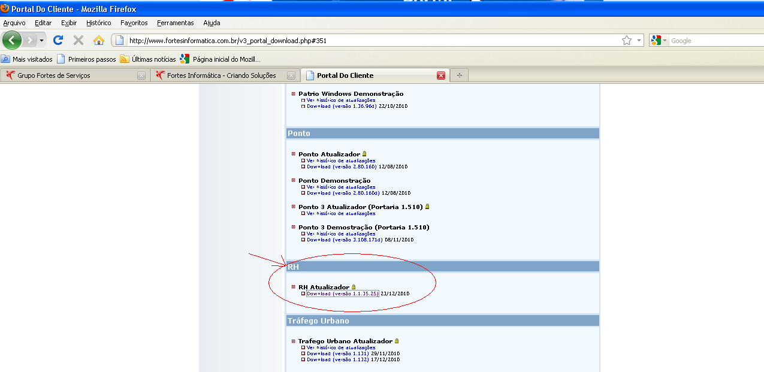Open the Ajuda menu
The height and width of the screenshot is (372, 764).
tap(212, 23)
